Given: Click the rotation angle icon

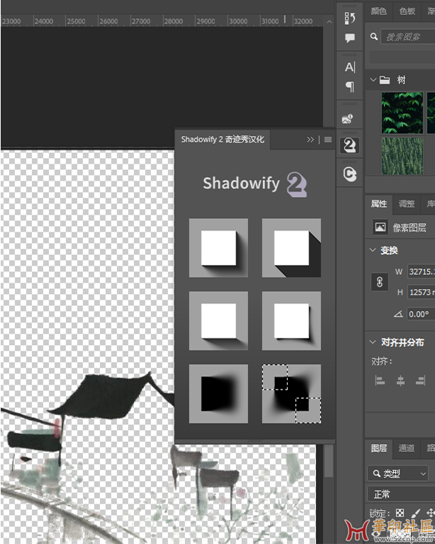Looking at the screenshot, I should (398, 314).
